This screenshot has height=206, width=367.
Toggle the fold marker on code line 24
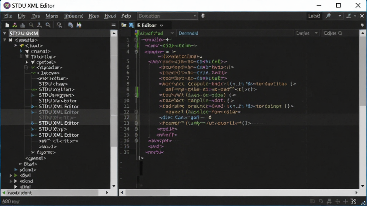click(136, 129)
